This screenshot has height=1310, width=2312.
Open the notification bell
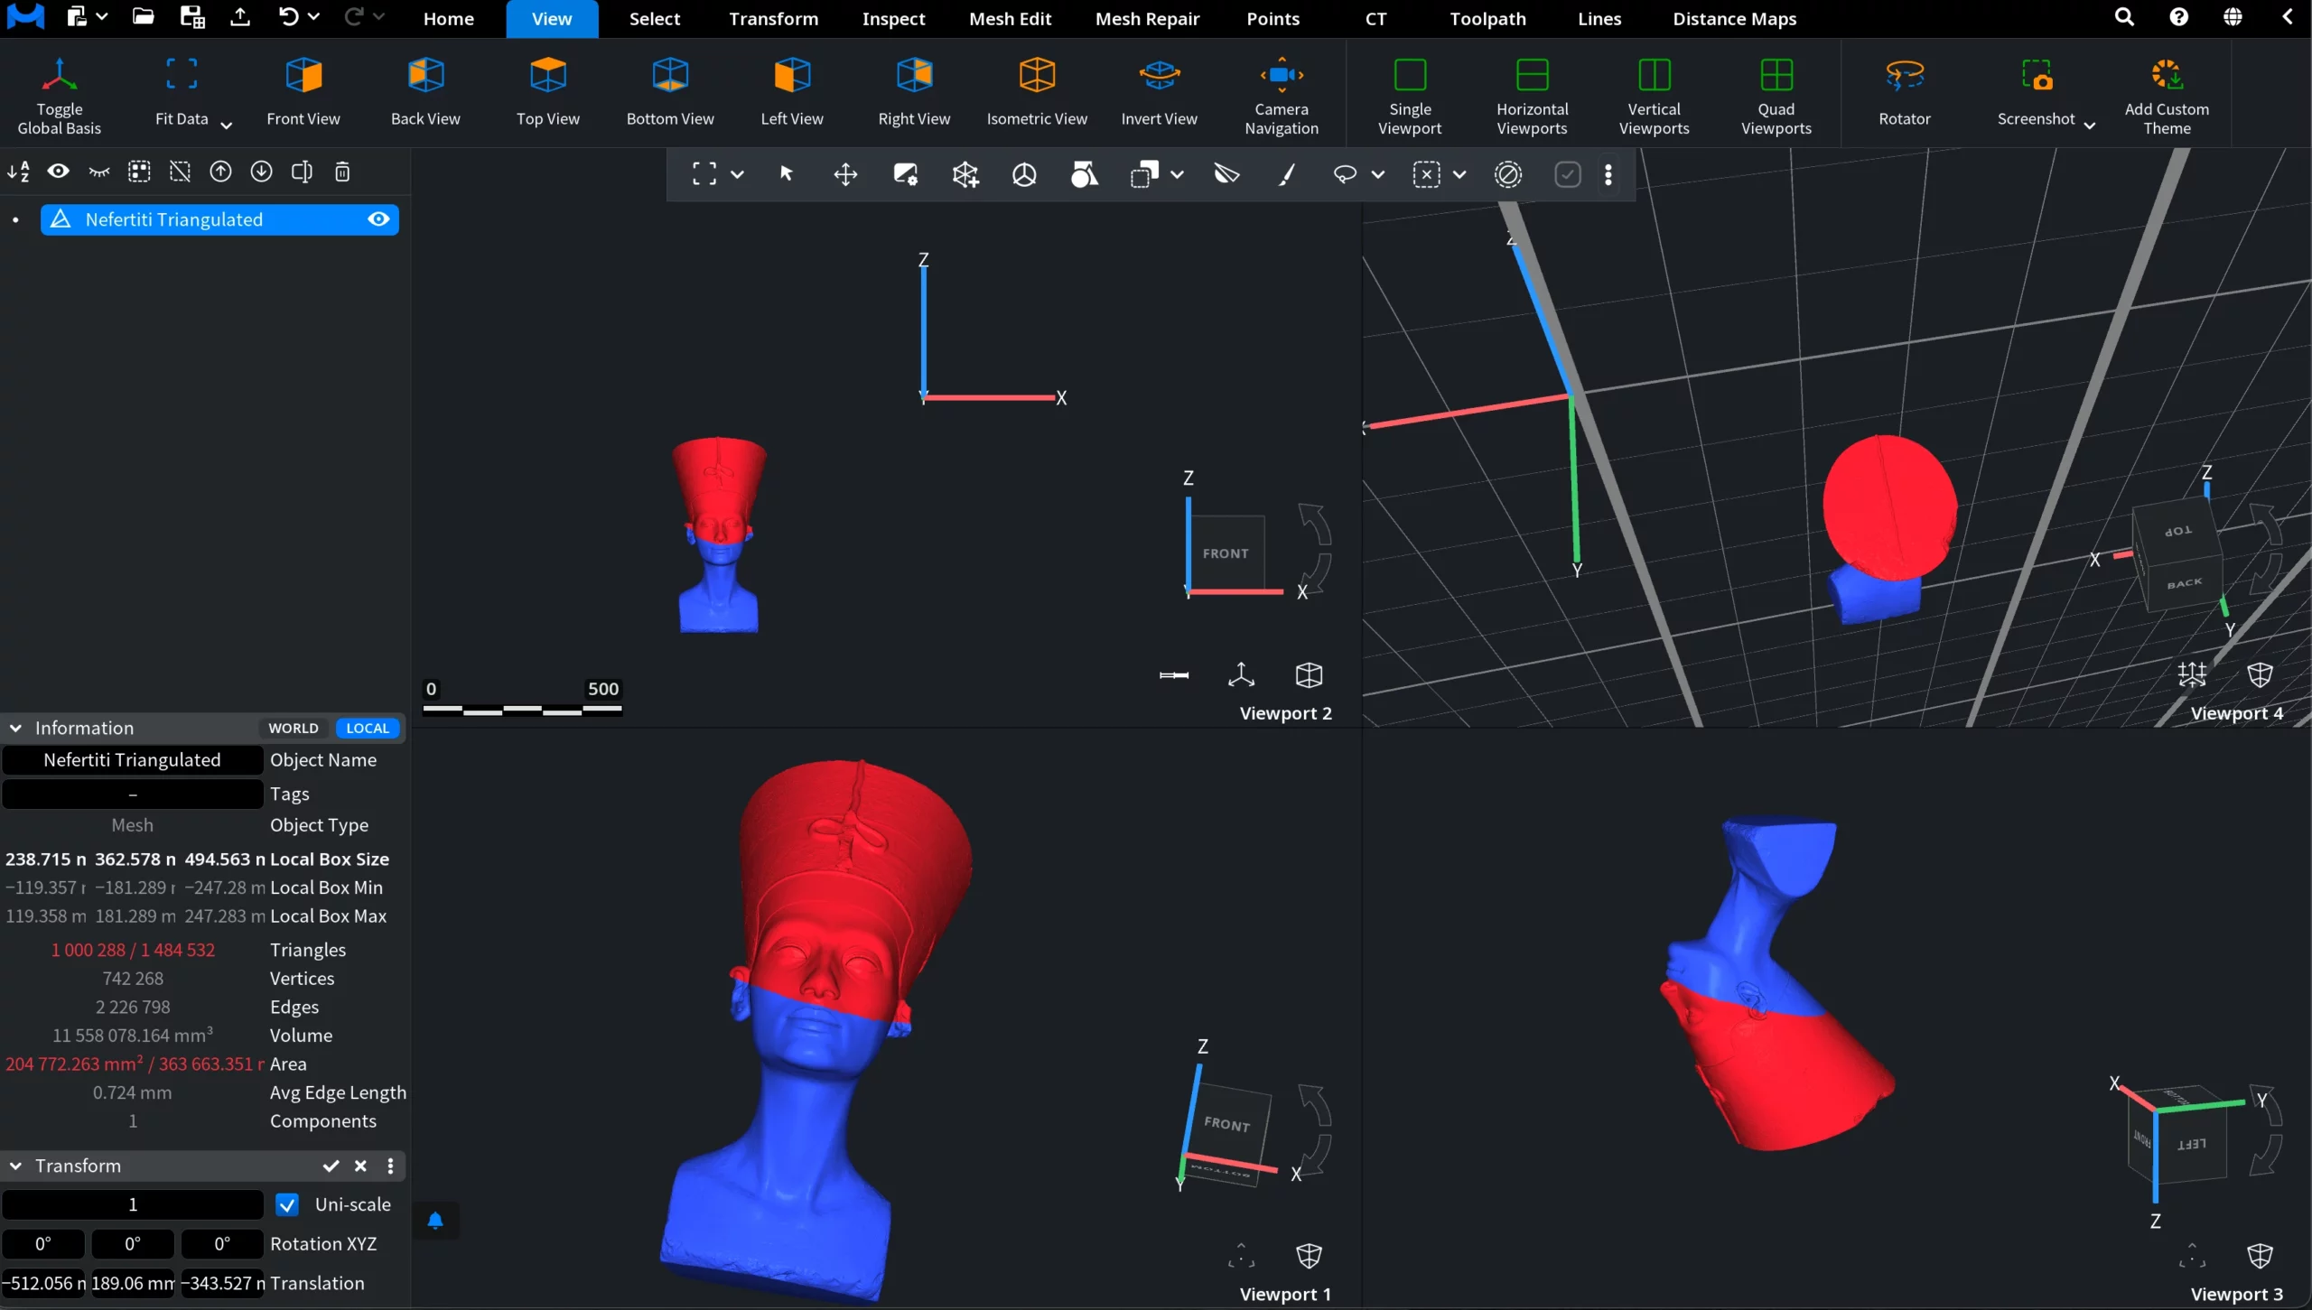pyautogui.click(x=434, y=1221)
